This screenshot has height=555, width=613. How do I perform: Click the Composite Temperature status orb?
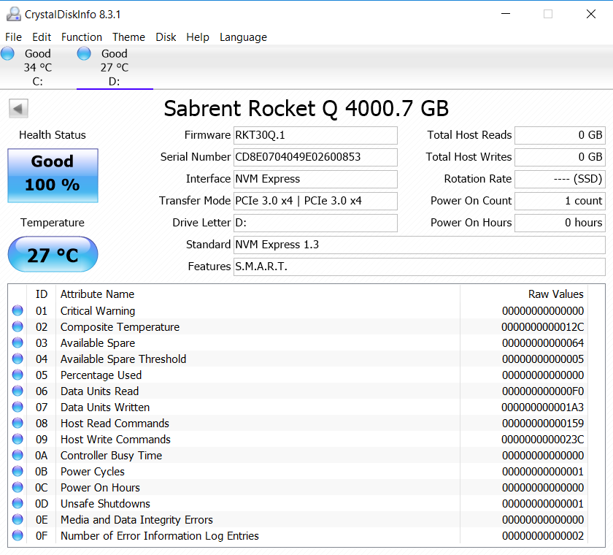click(x=18, y=327)
